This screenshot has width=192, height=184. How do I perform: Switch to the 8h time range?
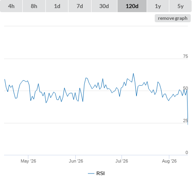coord(34,6)
